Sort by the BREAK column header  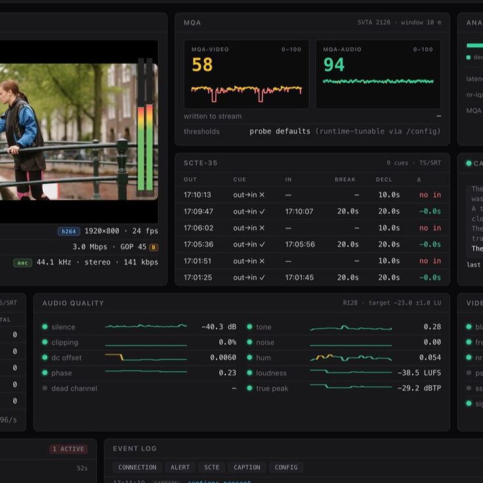pyautogui.click(x=345, y=179)
